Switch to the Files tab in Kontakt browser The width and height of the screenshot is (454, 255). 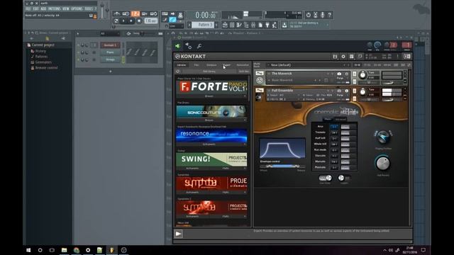click(196, 65)
